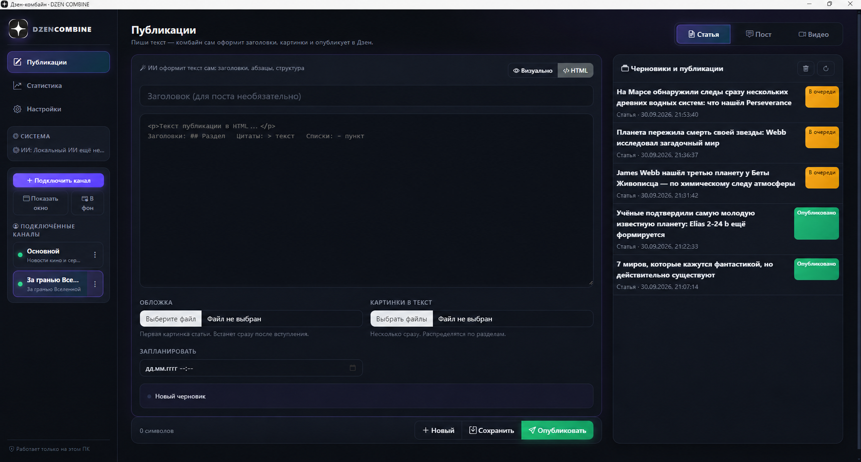Image resolution: width=861 pixels, height=462 pixels.
Task: Switch to the Статья tab
Action: (x=703, y=34)
